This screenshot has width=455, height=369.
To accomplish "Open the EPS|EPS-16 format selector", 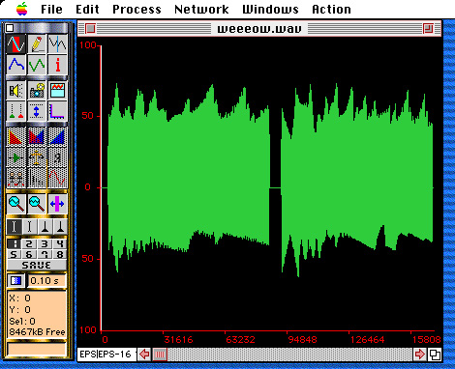I will coord(106,355).
